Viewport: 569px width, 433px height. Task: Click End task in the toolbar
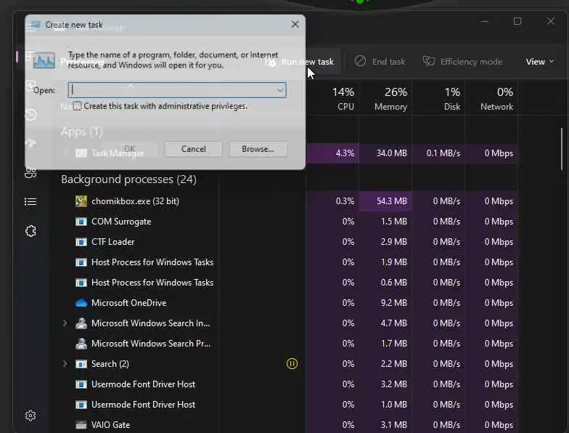pos(380,62)
